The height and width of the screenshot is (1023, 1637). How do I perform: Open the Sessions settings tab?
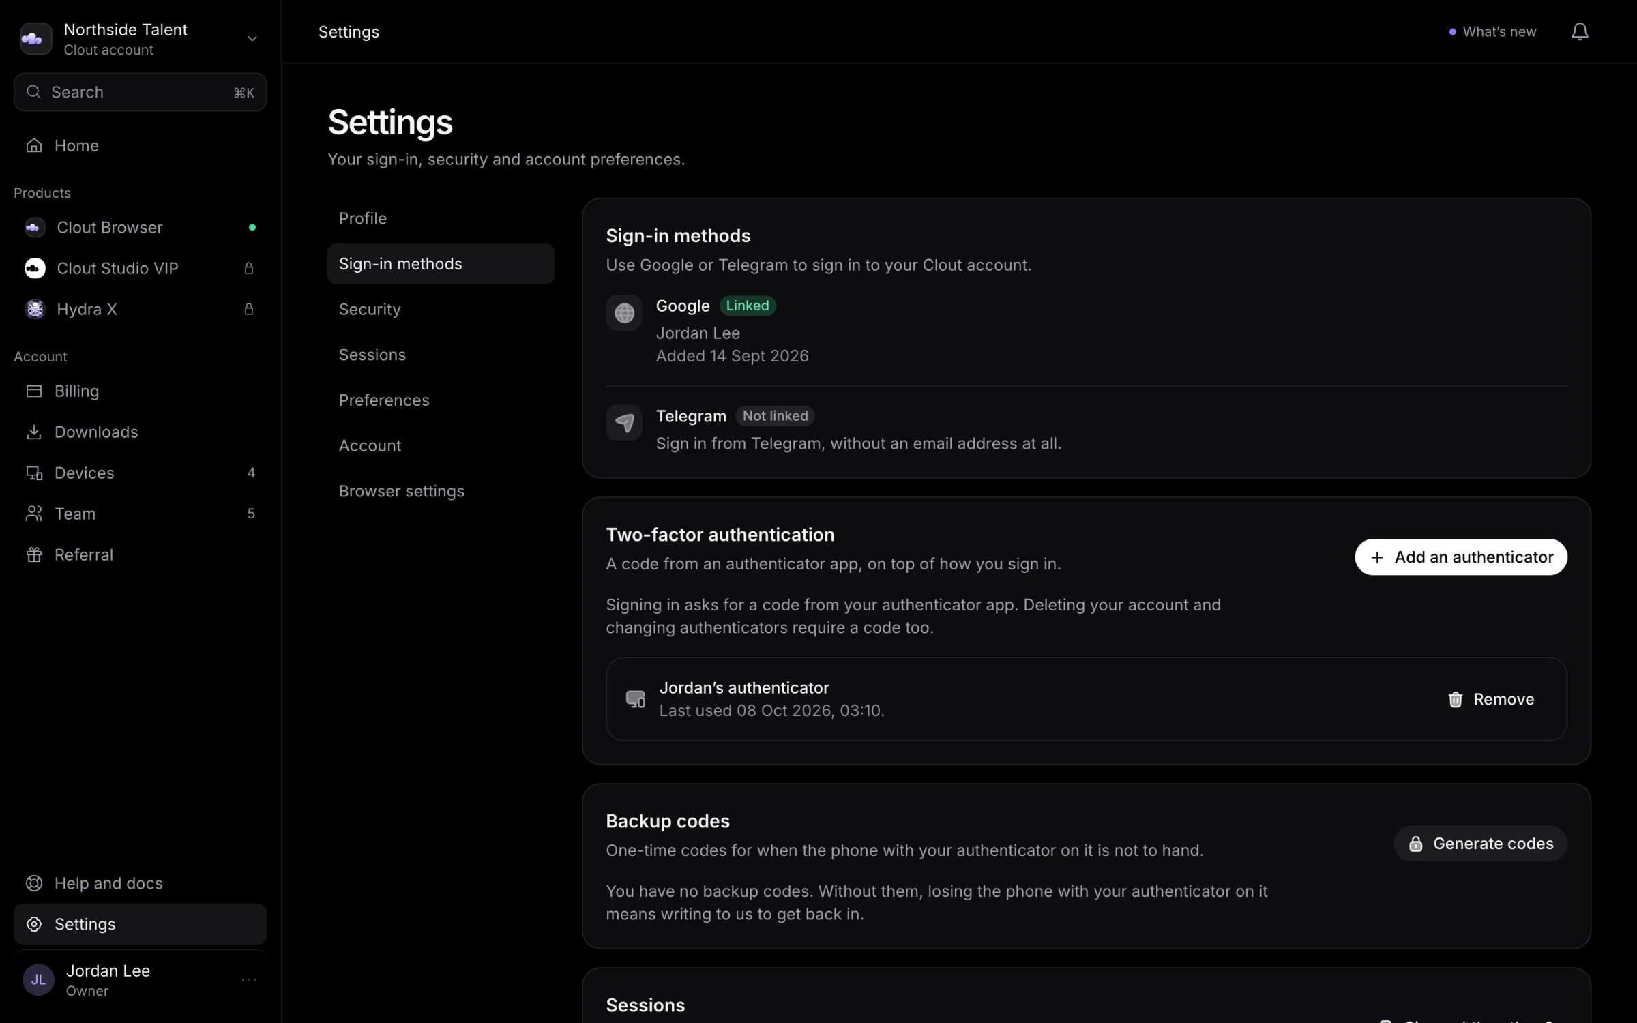(441, 355)
